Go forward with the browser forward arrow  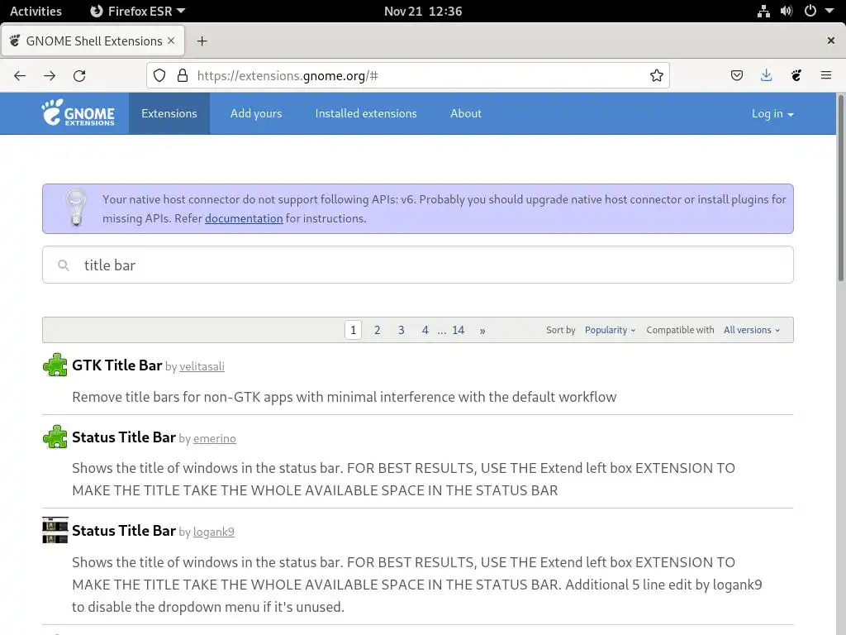tap(50, 75)
